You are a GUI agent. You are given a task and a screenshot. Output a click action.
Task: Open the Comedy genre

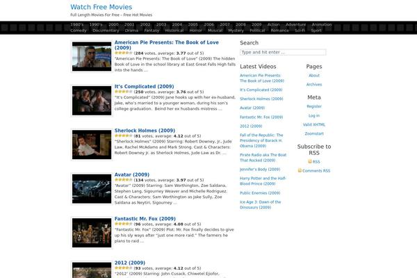point(79,31)
